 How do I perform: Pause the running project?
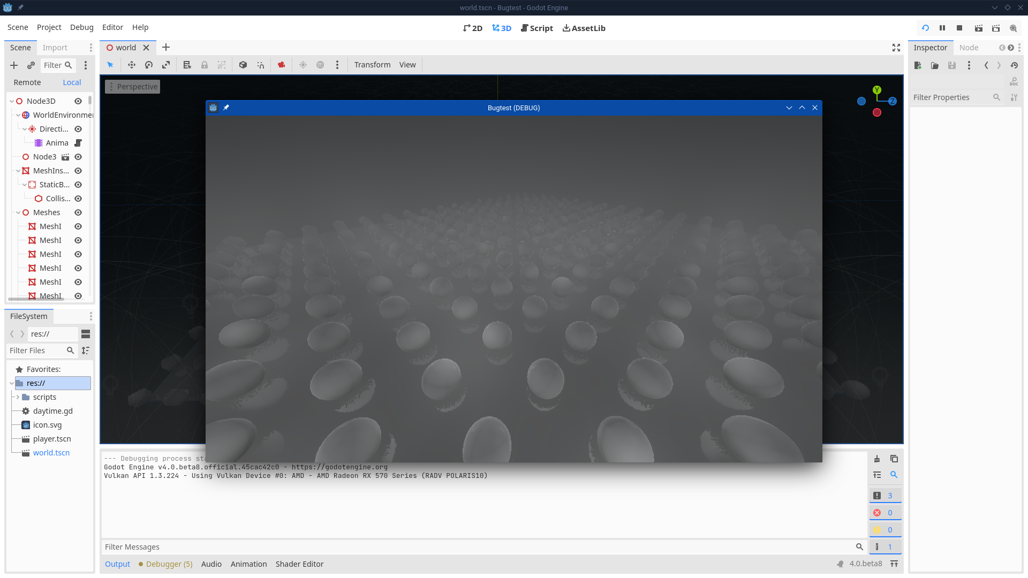point(942,28)
